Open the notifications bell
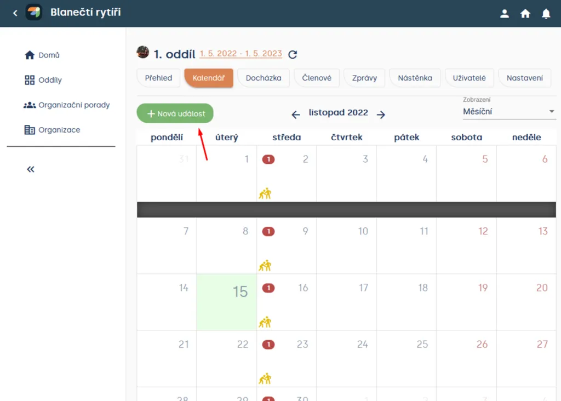561x401 pixels. 546,14
